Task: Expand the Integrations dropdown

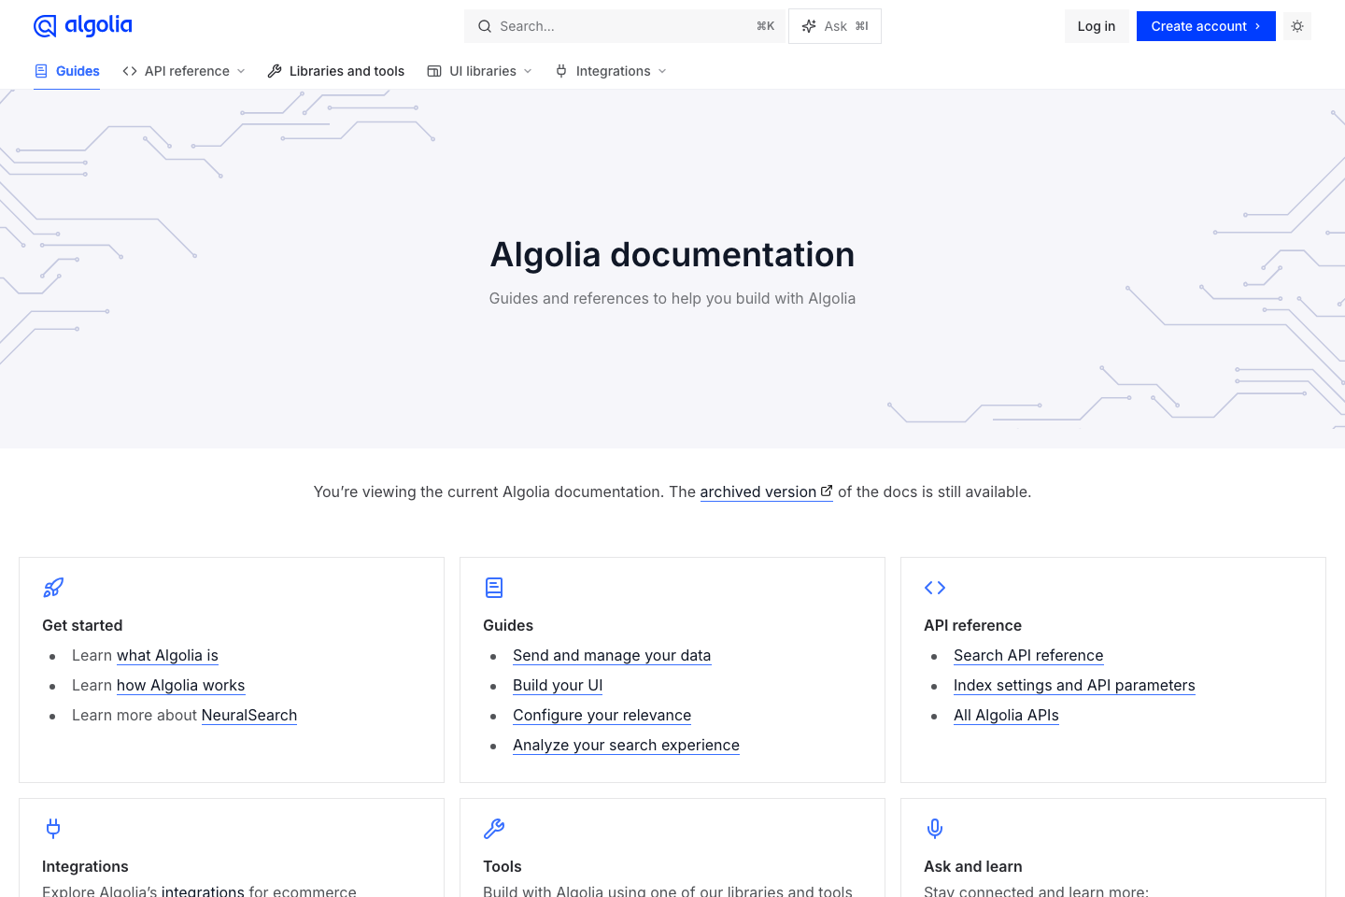Action: click(x=609, y=70)
